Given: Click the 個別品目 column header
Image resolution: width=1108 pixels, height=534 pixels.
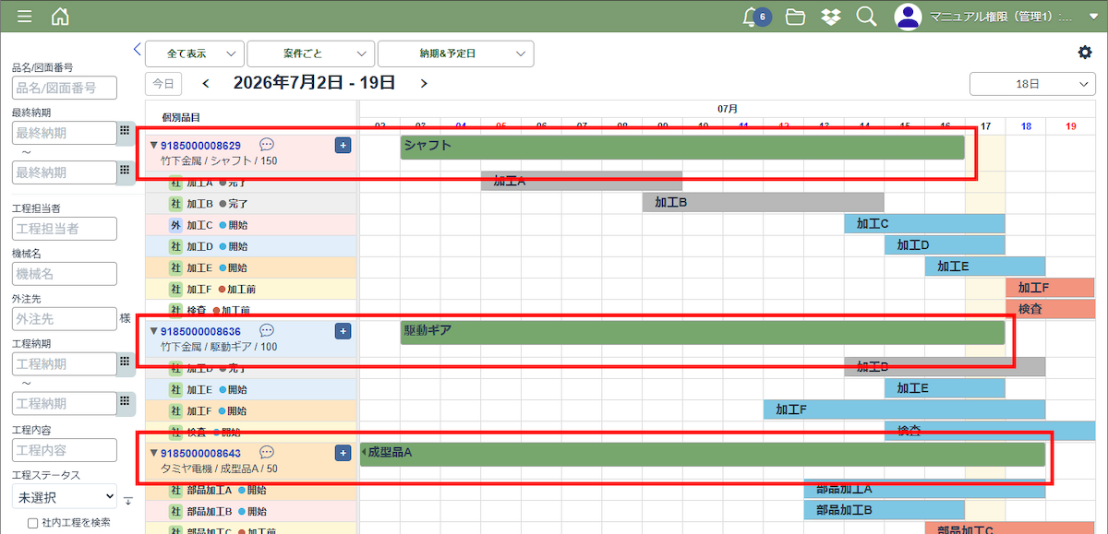Looking at the screenshot, I should tap(181, 117).
